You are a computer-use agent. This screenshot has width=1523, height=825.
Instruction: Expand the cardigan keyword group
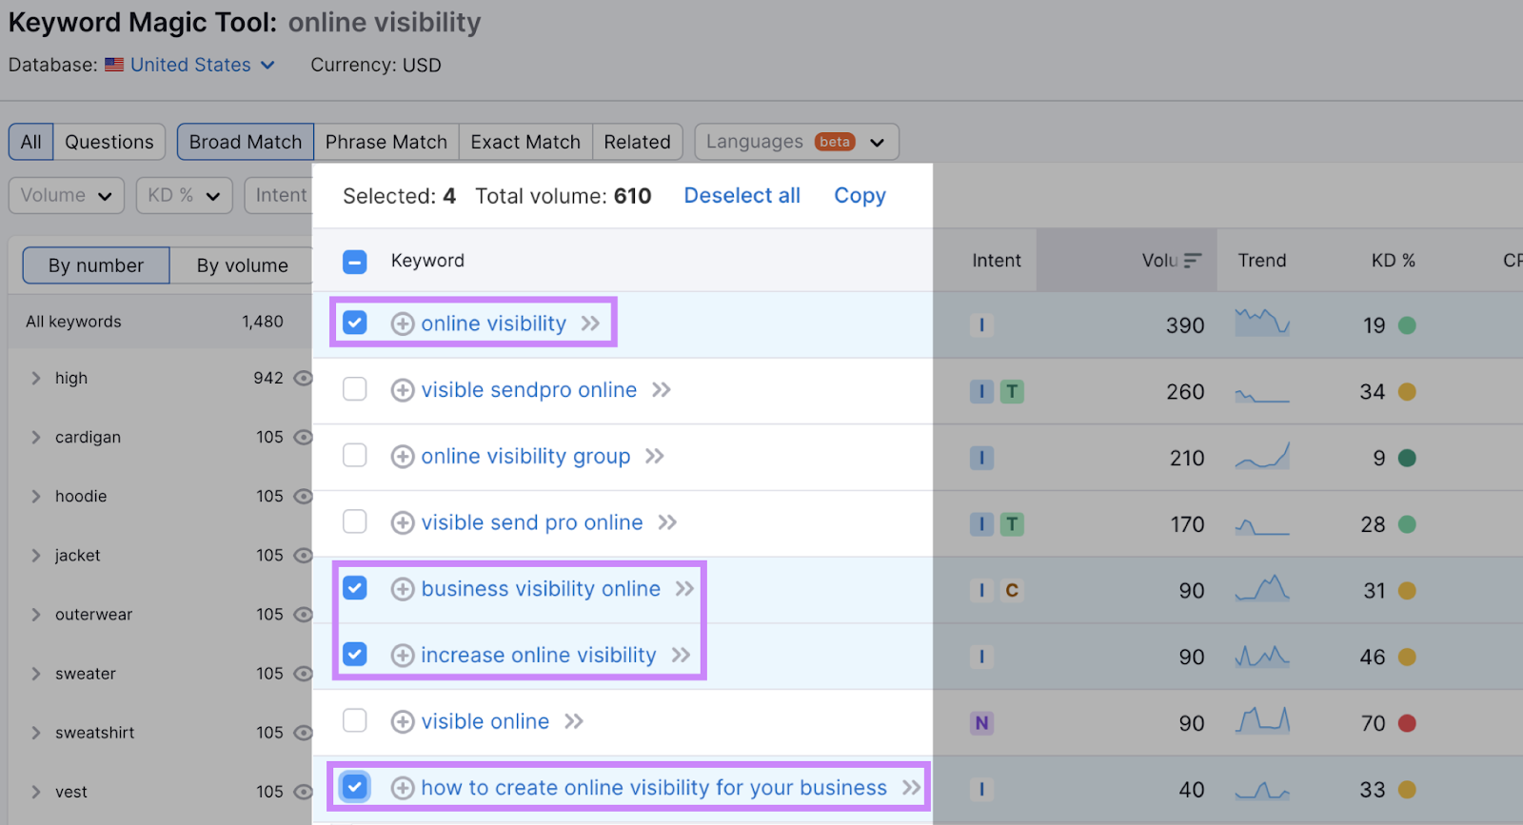click(36, 438)
